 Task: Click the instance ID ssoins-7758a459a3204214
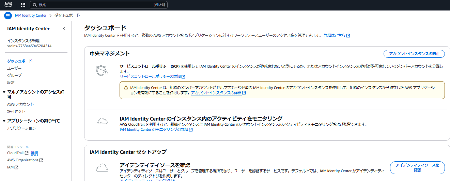coord(29,46)
